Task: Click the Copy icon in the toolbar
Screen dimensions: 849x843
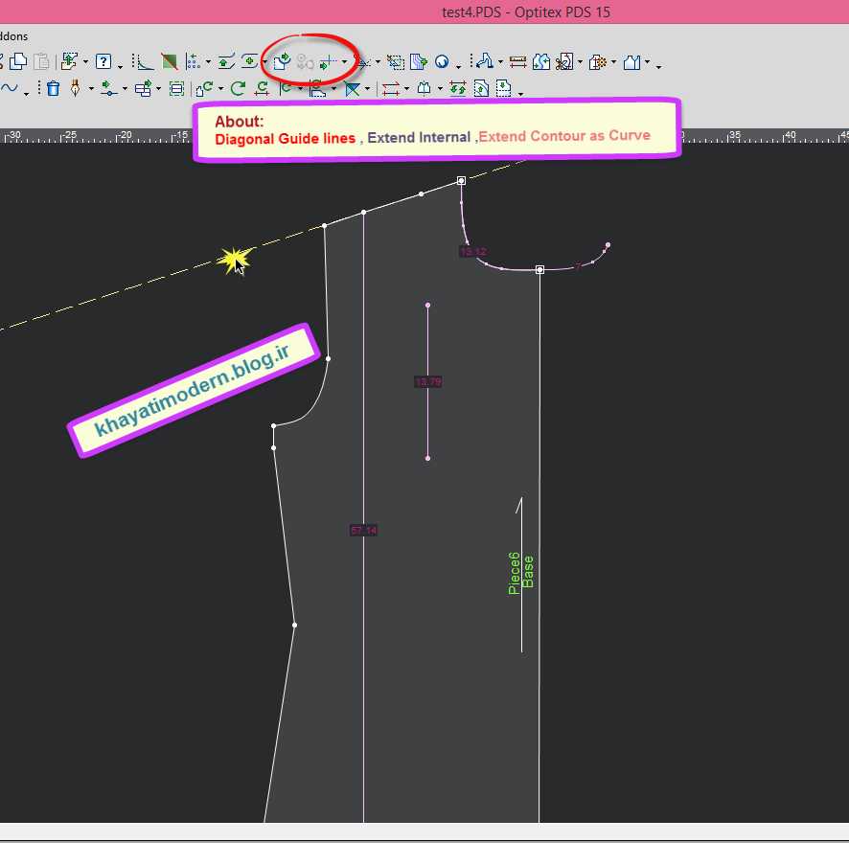Action: click(19, 62)
